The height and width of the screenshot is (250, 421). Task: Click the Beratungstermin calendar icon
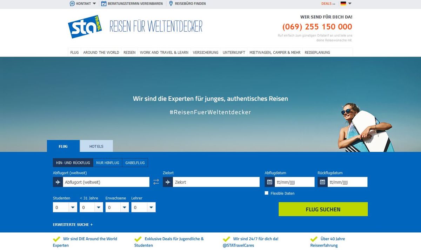pyautogui.click(x=104, y=4)
